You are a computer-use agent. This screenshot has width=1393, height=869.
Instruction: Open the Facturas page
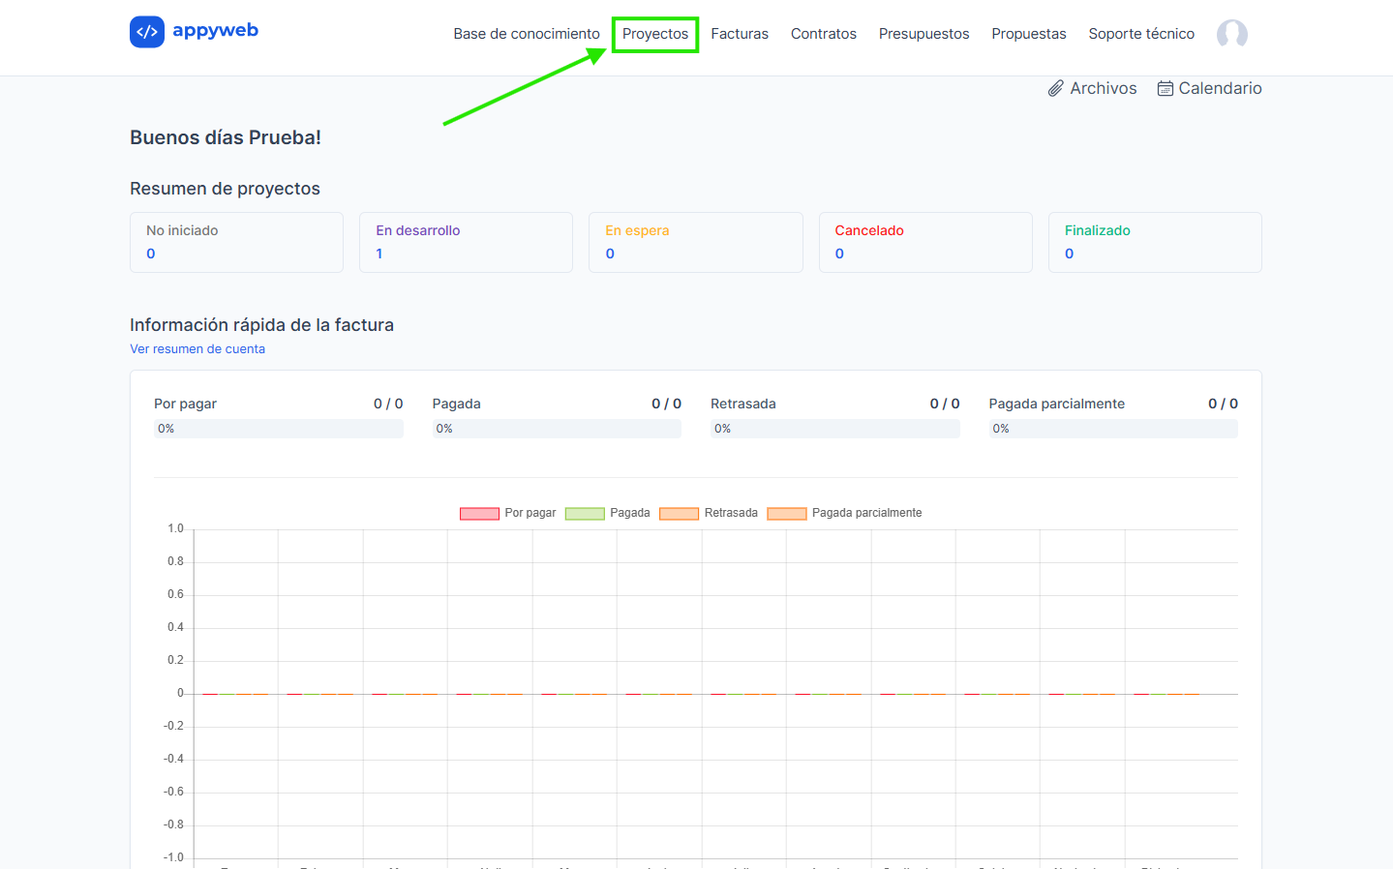point(740,34)
